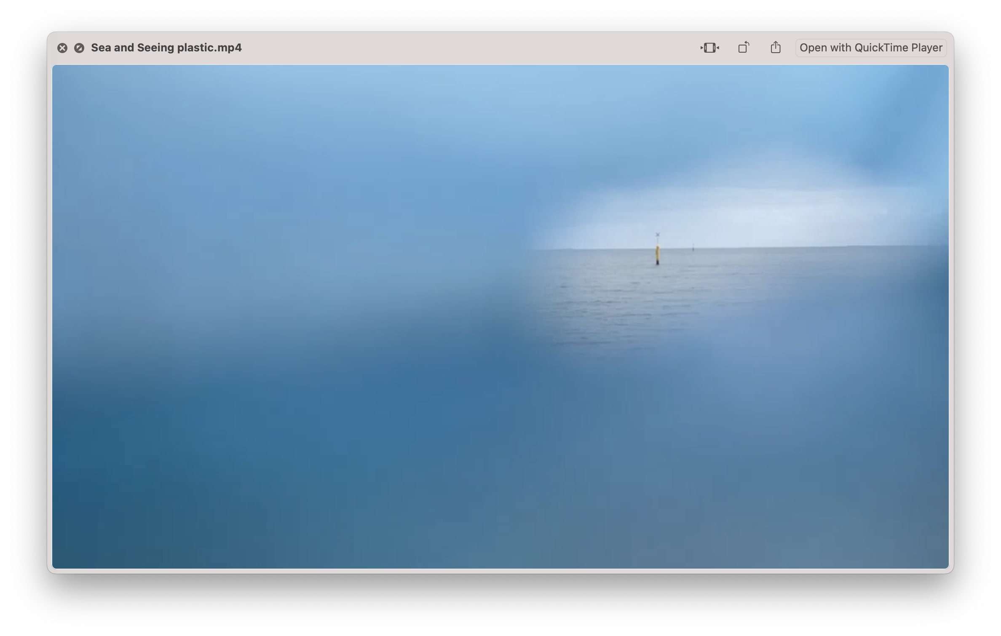Enter full screen with the toolbar button
1001x636 pixels.
79,48
